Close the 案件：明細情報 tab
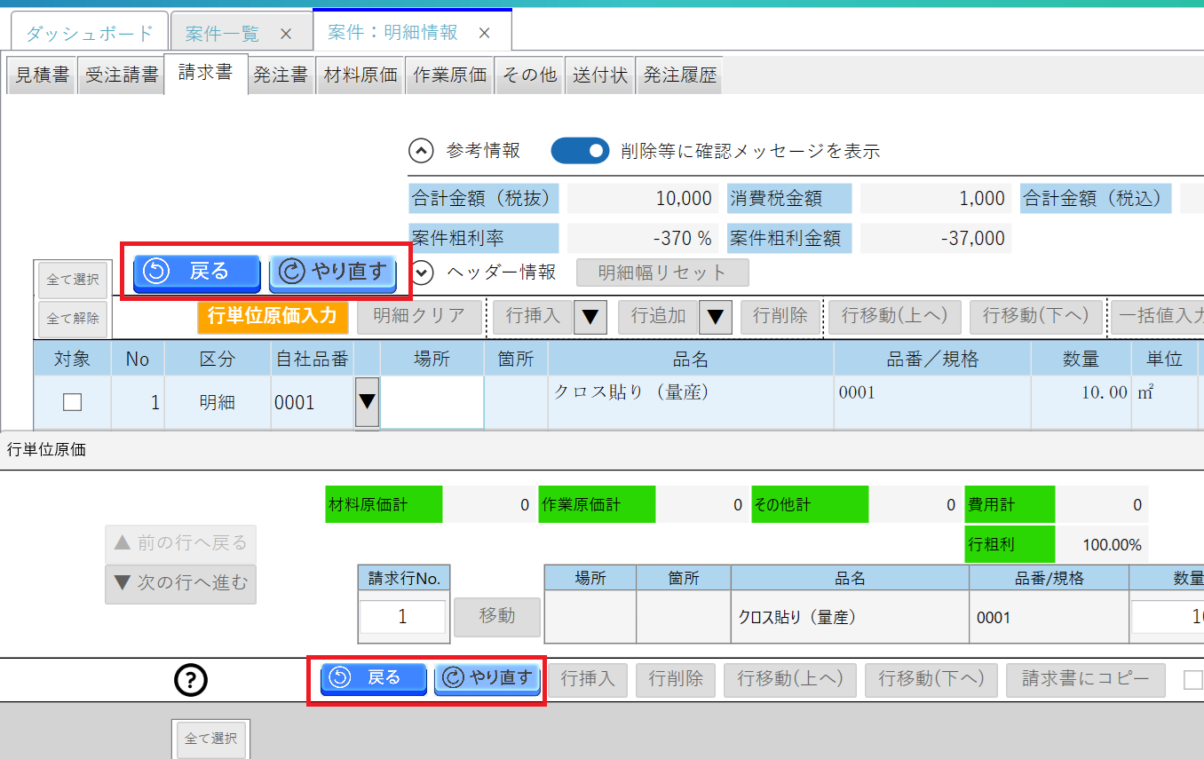1204x759 pixels. [484, 33]
